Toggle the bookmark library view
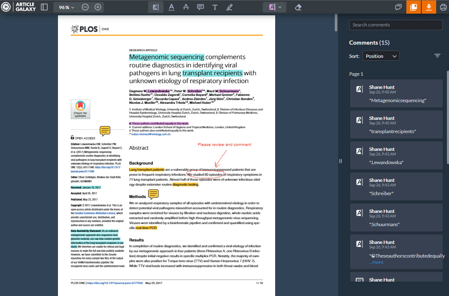449x296 pixels. pos(413,7)
